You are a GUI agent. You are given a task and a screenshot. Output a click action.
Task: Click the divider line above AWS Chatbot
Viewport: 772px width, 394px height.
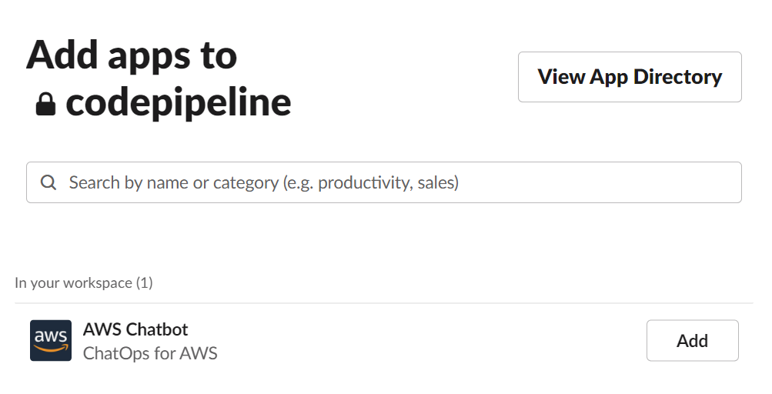[385, 303]
